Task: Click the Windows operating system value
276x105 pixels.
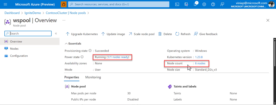Action: pyautogui.click(x=201, y=51)
